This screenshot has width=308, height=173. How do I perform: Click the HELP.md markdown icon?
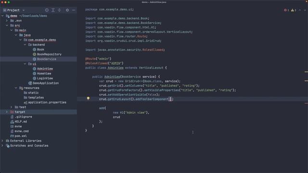click(12, 122)
